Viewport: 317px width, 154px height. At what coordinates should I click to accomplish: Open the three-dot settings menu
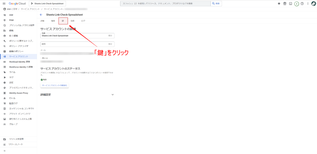(307, 3)
